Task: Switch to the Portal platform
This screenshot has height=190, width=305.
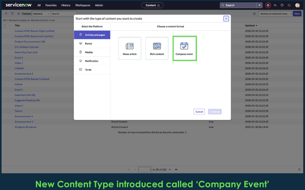Action: pyautogui.click(x=92, y=43)
